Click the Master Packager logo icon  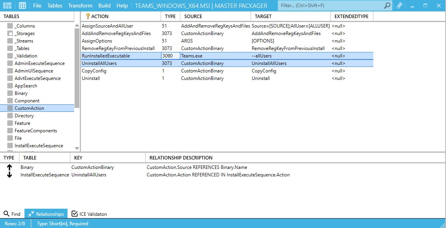(7, 6)
